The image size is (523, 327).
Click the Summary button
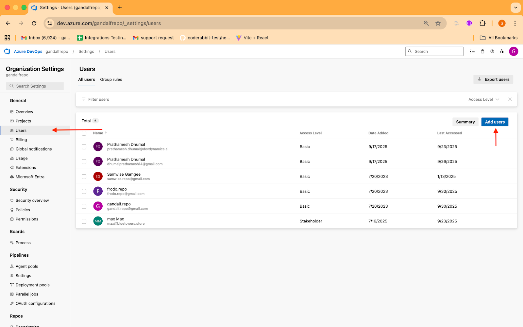tap(465, 122)
